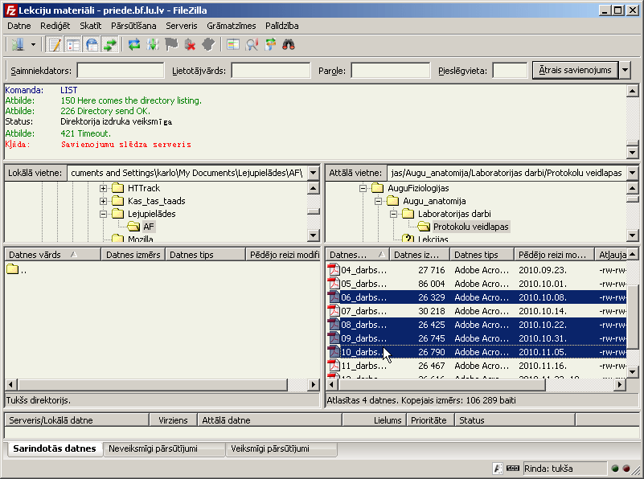Open the parent '..' folder in local list
The width and height of the screenshot is (644, 479).
tap(16, 270)
